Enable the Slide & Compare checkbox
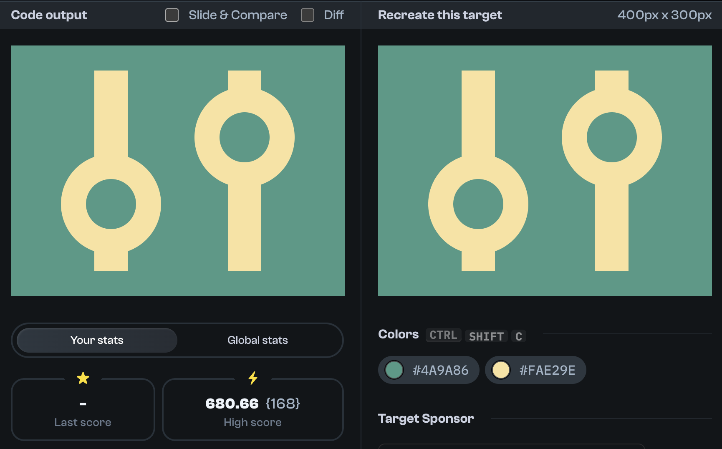The image size is (722, 449). pos(172,15)
